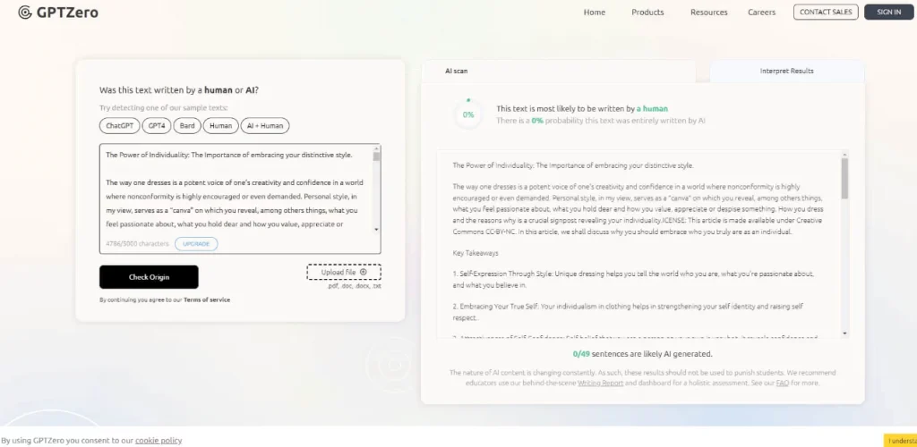Click the plus icon in Upload file
The width and height of the screenshot is (917, 447).
[363, 272]
